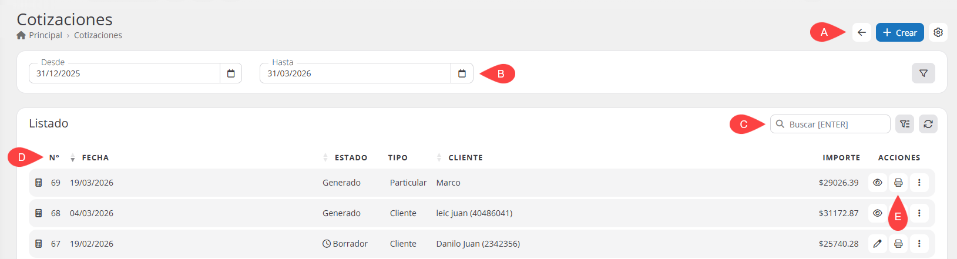Screen dimensions: 957x259
Task: Open Hasta date calendar picker
Action: (x=462, y=73)
